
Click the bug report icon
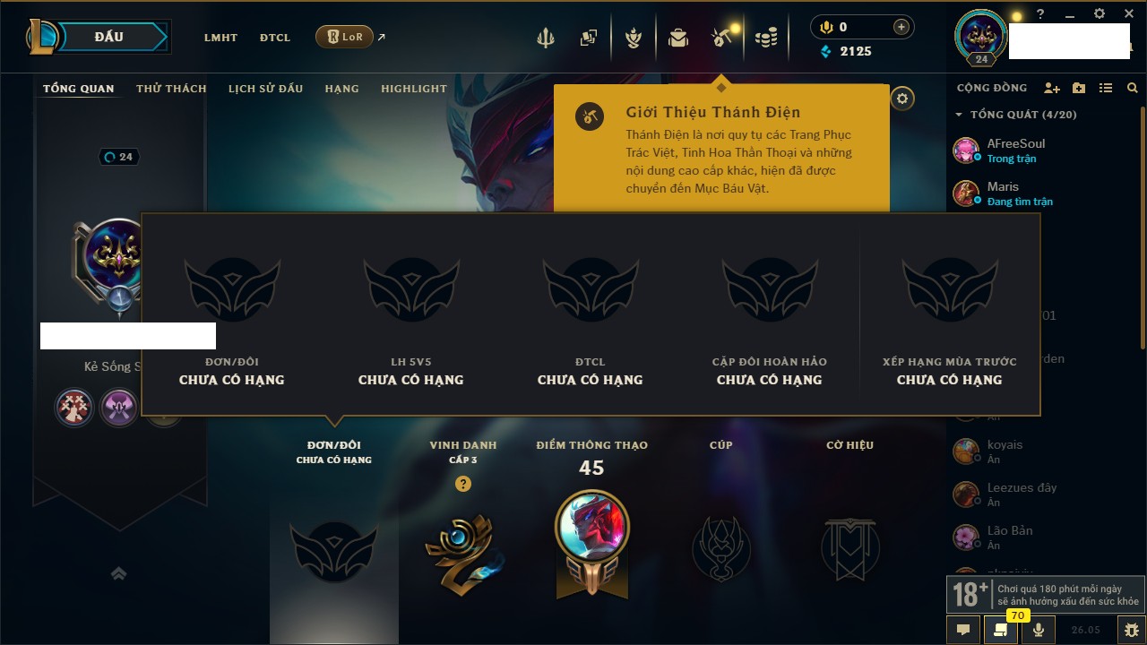click(x=1131, y=630)
